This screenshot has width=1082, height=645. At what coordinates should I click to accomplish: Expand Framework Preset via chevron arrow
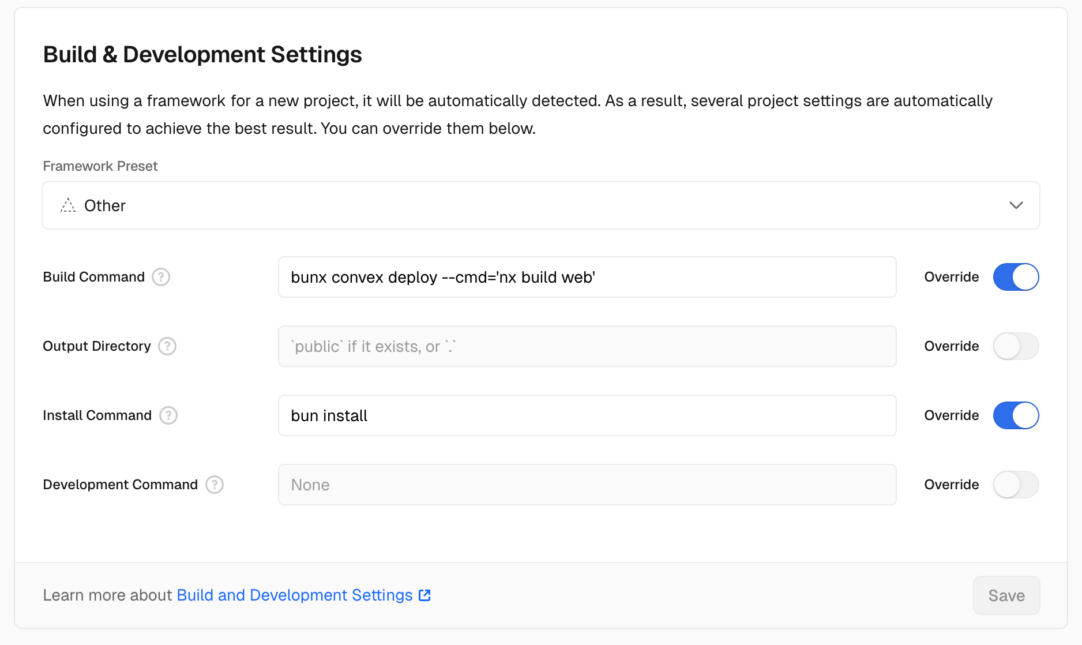point(1016,205)
